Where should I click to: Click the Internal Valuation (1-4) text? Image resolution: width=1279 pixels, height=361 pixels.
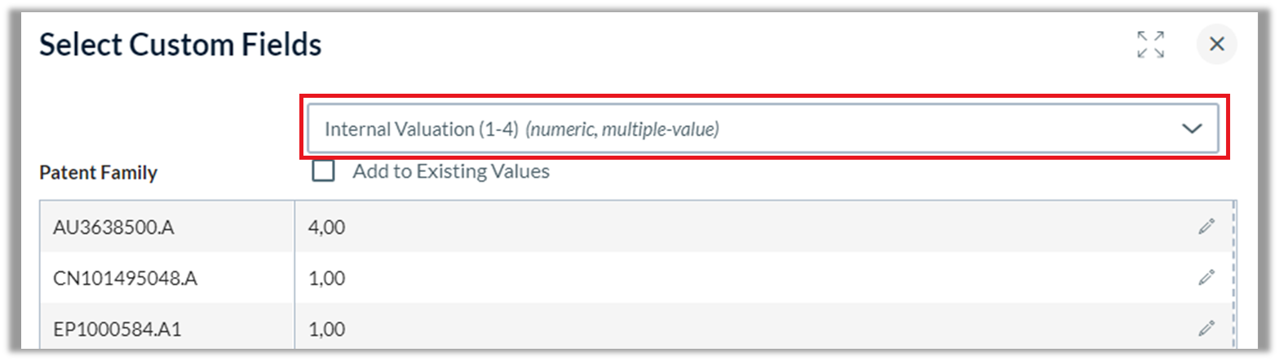(x=422, y=129)
